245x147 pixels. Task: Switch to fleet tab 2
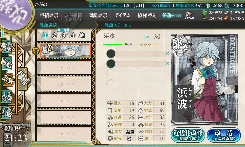(x=55, y=36)
